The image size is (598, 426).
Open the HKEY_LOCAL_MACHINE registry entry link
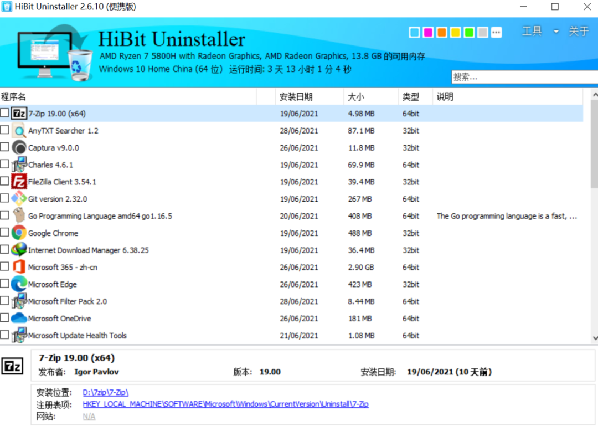(225, 404)
